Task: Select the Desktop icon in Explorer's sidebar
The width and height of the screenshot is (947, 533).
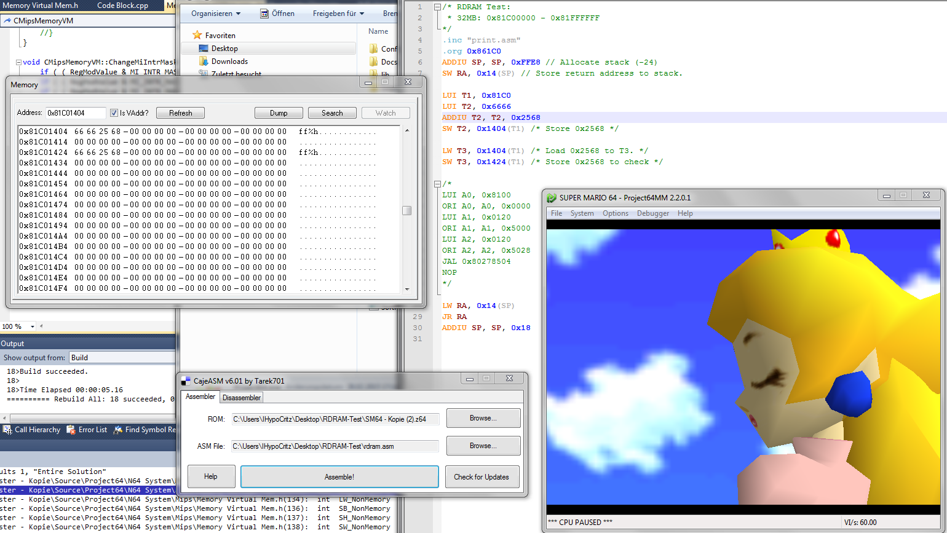Action: [x=204, y=49]
